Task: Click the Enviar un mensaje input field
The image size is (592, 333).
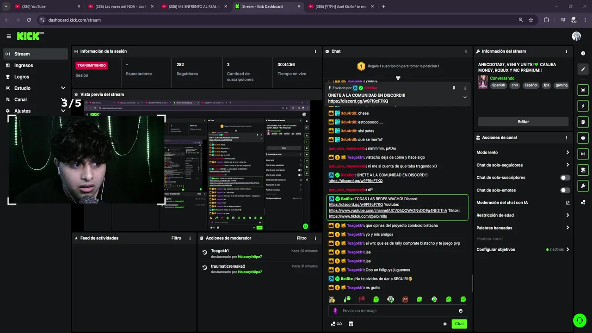Action: 398,311
